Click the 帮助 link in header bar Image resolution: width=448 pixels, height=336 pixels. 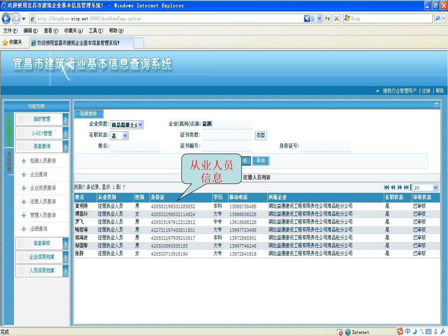440,91
